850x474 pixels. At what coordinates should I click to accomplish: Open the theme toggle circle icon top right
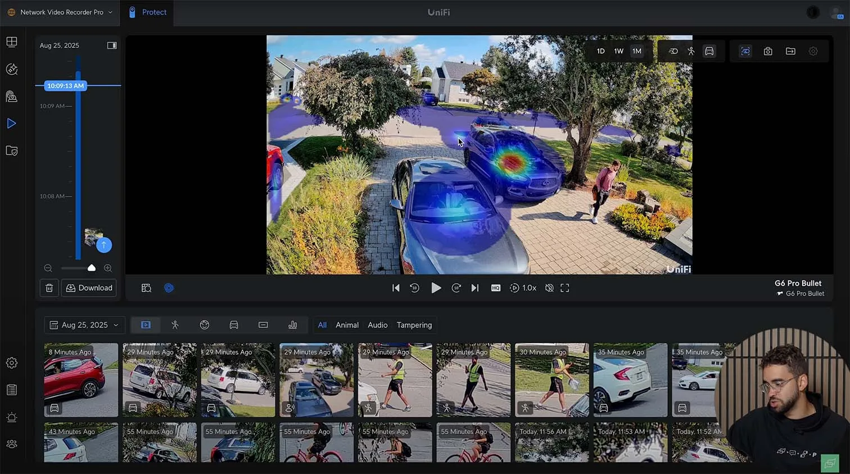tap(813, 12)
